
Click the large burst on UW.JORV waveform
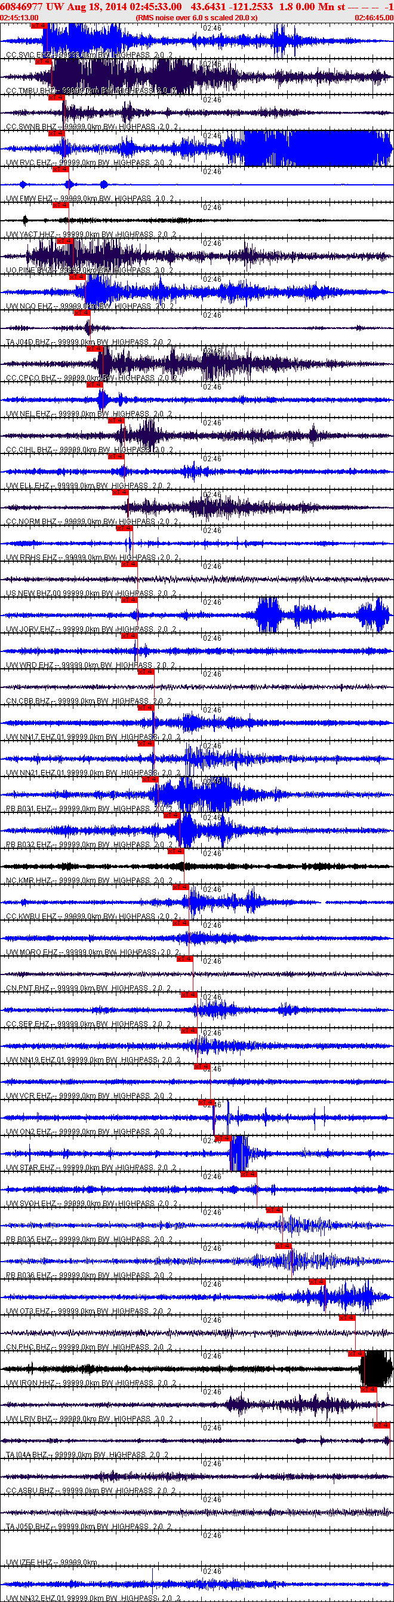click(x=268, y=615)
